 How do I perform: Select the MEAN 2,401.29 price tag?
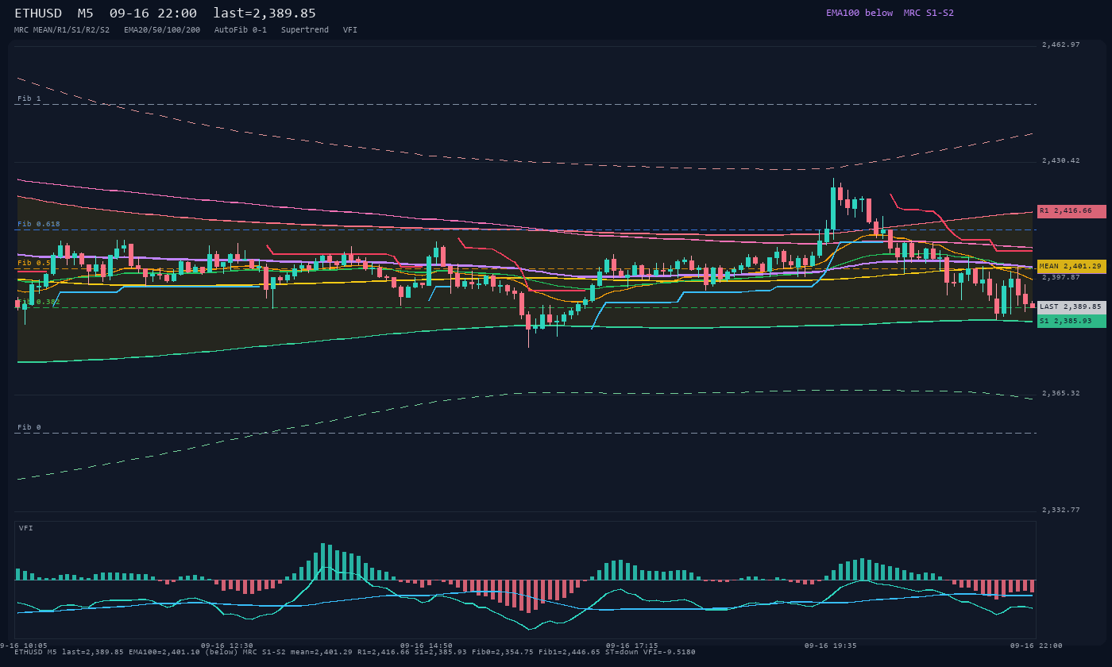[1071, 267]
